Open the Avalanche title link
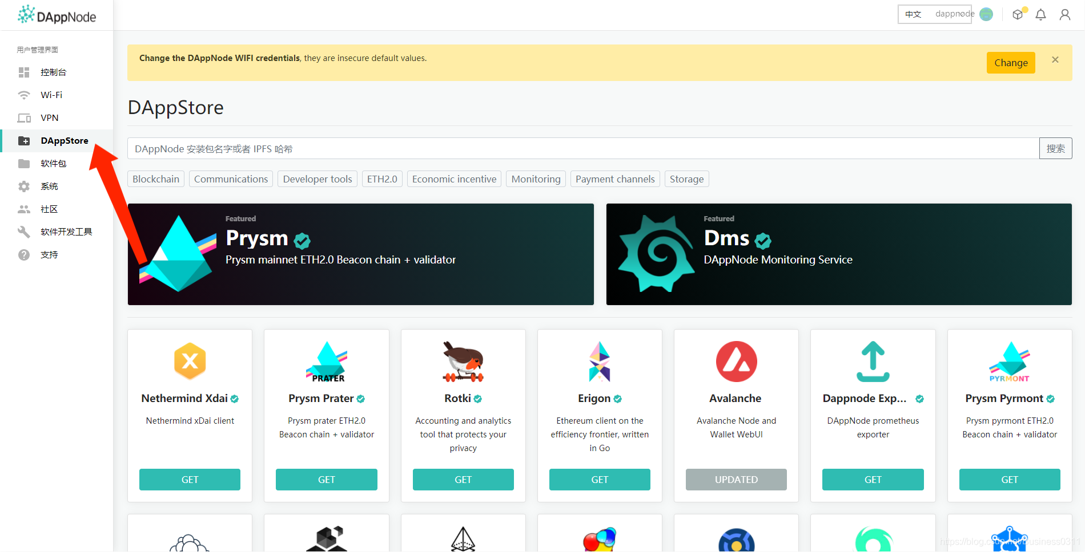This screenshot has height=552, width=1085. tap(736, 399)
